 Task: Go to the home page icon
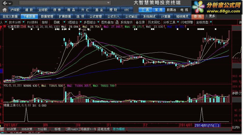(5, 10)
